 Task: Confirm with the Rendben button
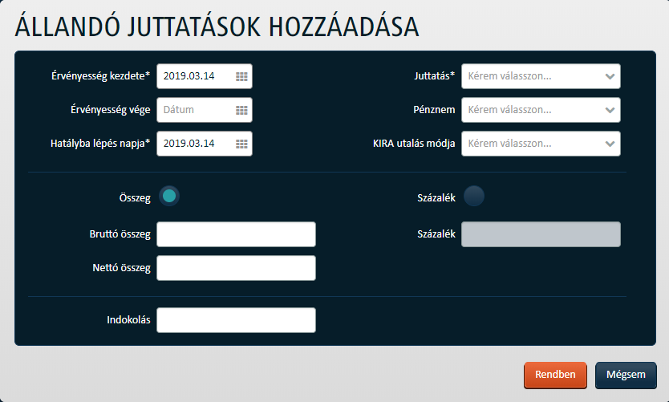pyautogui.click(x=555, y=375)
